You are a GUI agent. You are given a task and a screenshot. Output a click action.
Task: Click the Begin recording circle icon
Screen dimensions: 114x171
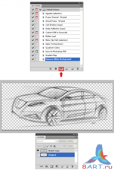(x=56, y=69)
